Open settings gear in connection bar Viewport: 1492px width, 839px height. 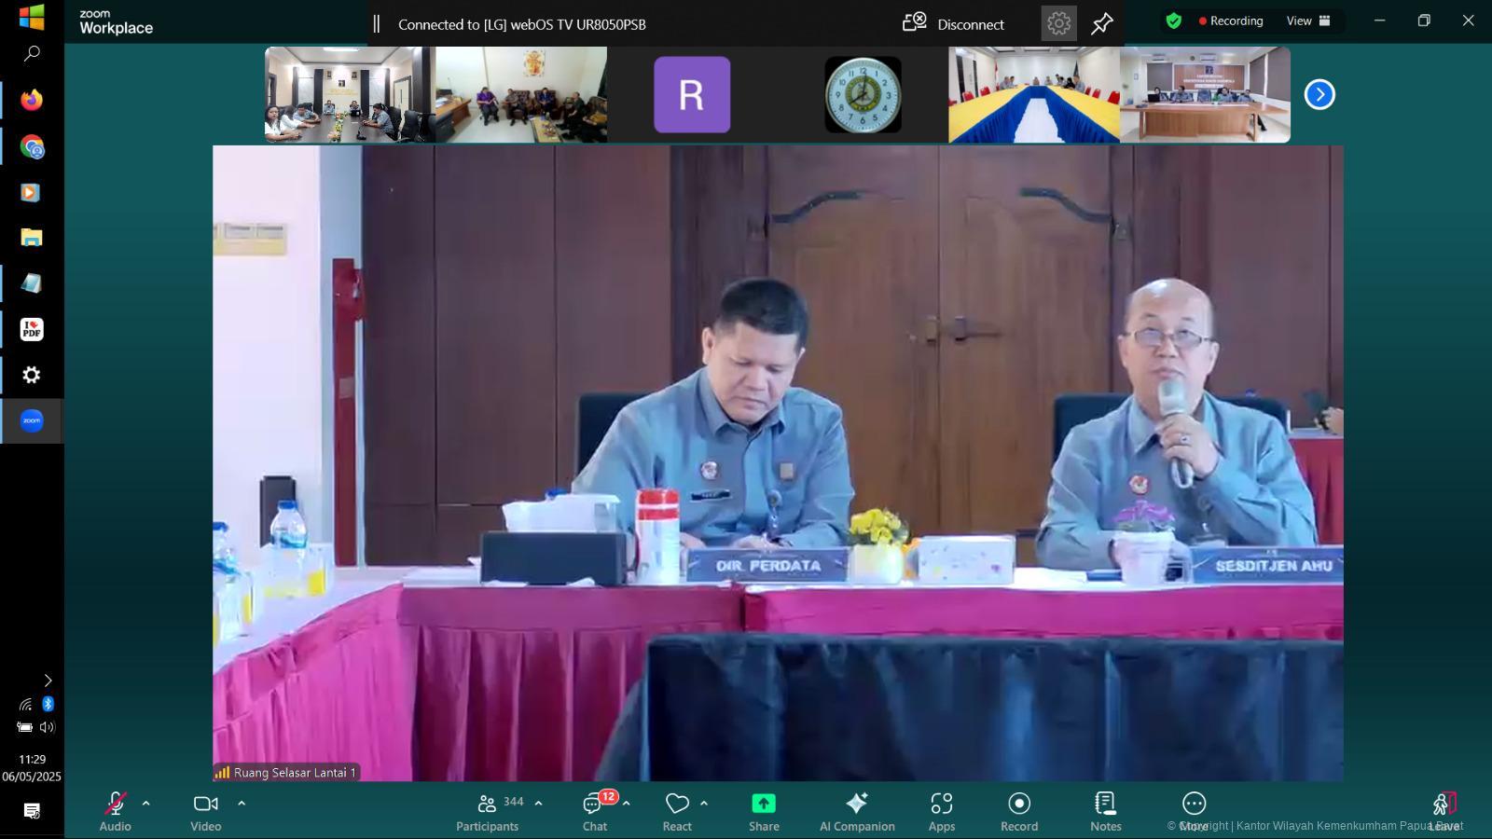tap(1058, 23)
